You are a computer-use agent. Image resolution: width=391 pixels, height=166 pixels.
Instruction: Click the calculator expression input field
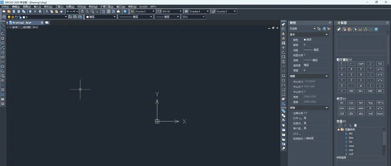click(x=361, y=53)
